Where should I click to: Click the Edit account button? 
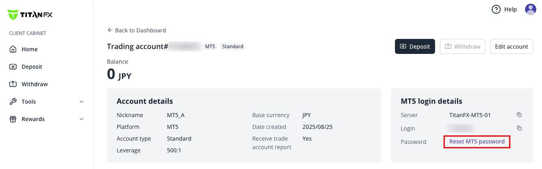pos(511,47)
